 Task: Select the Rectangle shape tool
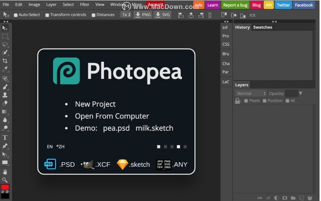pyautogui.click(x=5, y=163)
